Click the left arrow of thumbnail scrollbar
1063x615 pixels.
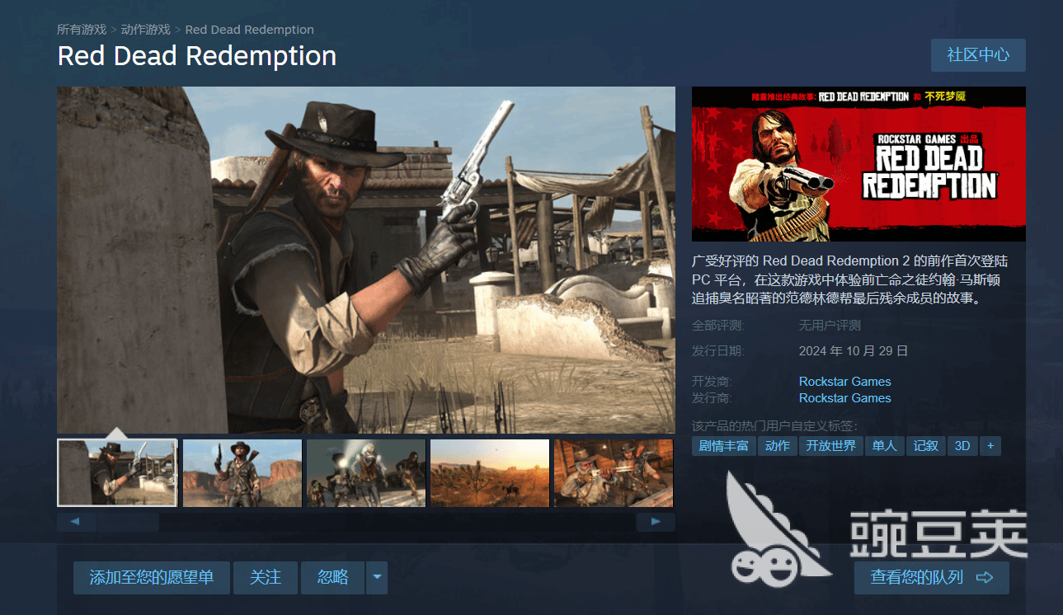[75, 522]
